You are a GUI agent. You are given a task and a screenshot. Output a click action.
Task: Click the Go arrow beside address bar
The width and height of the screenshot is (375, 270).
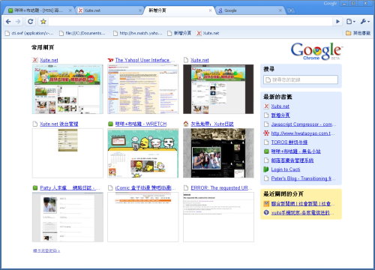pyautogui.click(x=337, y=22)
